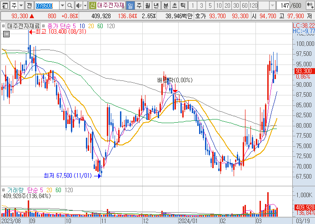
Task: Click the blue 10-day price MA label
Action: [82, 26]
